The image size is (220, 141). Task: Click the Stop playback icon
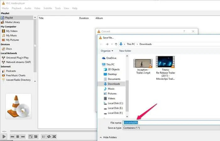(18, 137)
